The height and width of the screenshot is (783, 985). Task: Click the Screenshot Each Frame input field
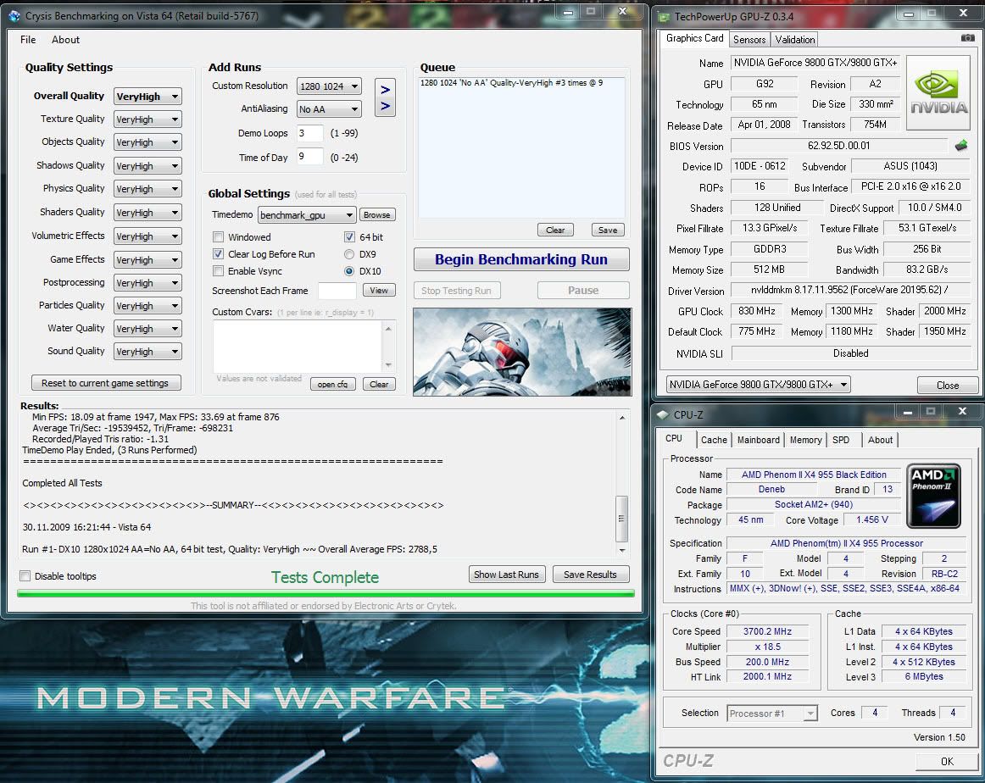[337, 291]
